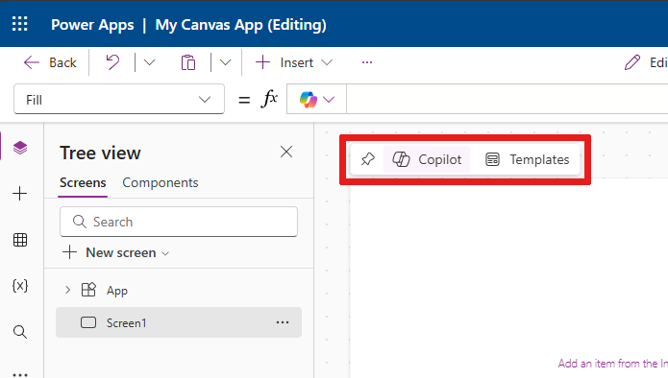Click the 'Add an item from the' link
The width and height of the screenshot is (668, 378).
(x=612, y=364)
